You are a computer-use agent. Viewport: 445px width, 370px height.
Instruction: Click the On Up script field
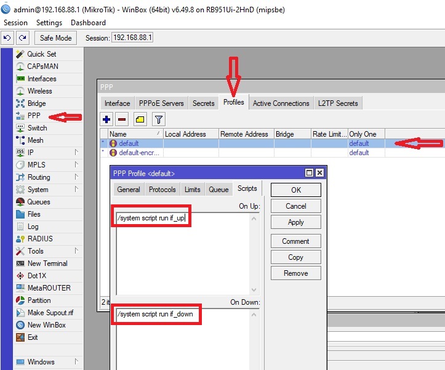pyautogui.click(x=185, y=252)
